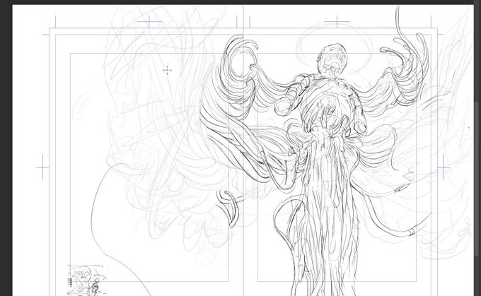Click the vertical scrollbar thumb beside the canvas
Image resolution: width=481 pixels, height=296 pixels.
coord(477,179)
